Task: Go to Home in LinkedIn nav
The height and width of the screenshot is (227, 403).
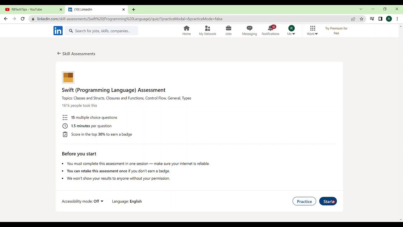Action: click(x=186, y=31)
